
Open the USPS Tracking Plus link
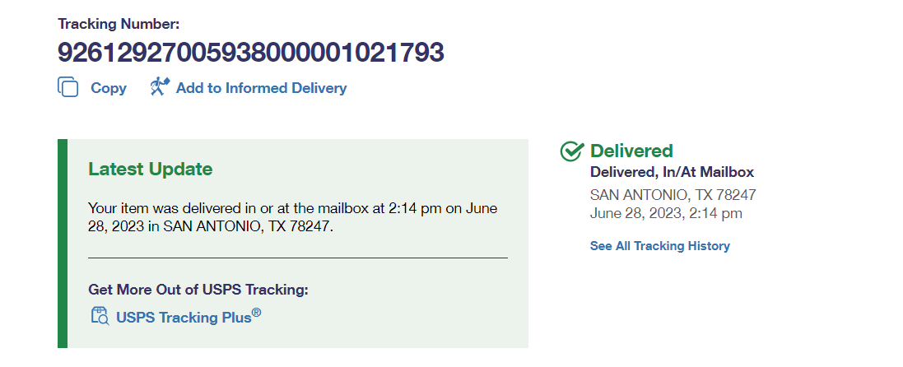click(183, 318)
